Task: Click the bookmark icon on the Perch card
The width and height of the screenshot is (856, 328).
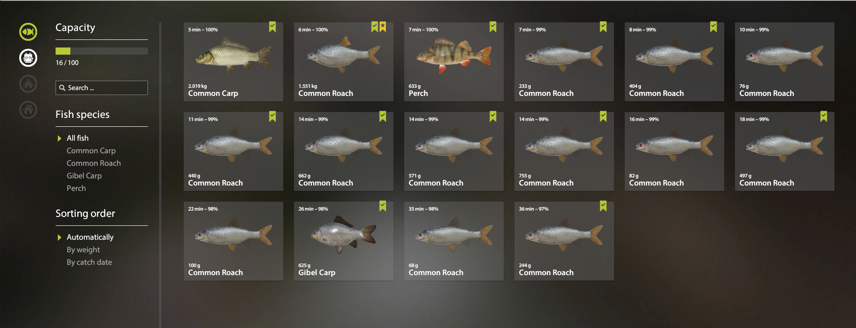Action: point(493,27)
